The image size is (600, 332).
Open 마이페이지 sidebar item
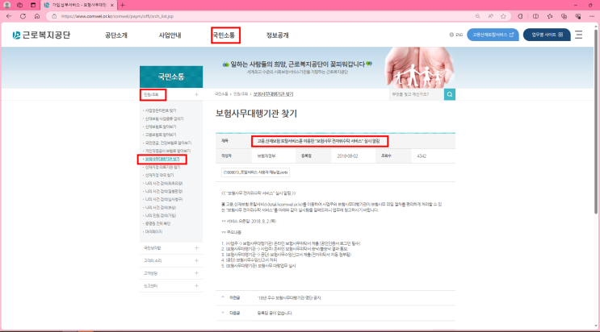coord(153,232)
